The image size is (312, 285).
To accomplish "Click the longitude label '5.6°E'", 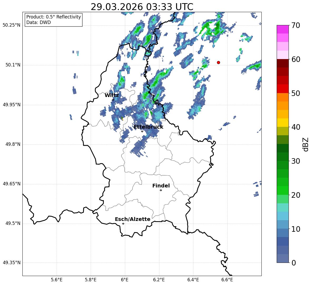I will pyautogui.click(x=57, y=280).
